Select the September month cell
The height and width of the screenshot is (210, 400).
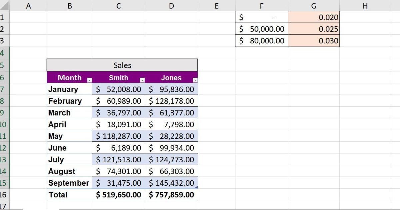coord(69,183)
